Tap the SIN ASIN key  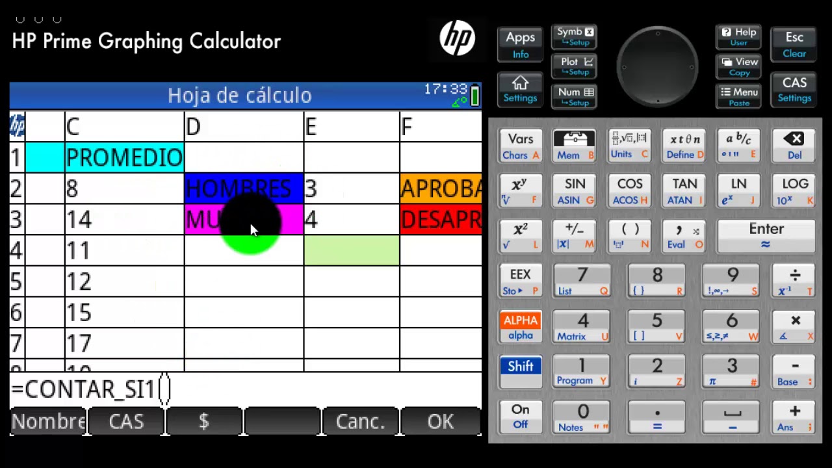[575, 191]
